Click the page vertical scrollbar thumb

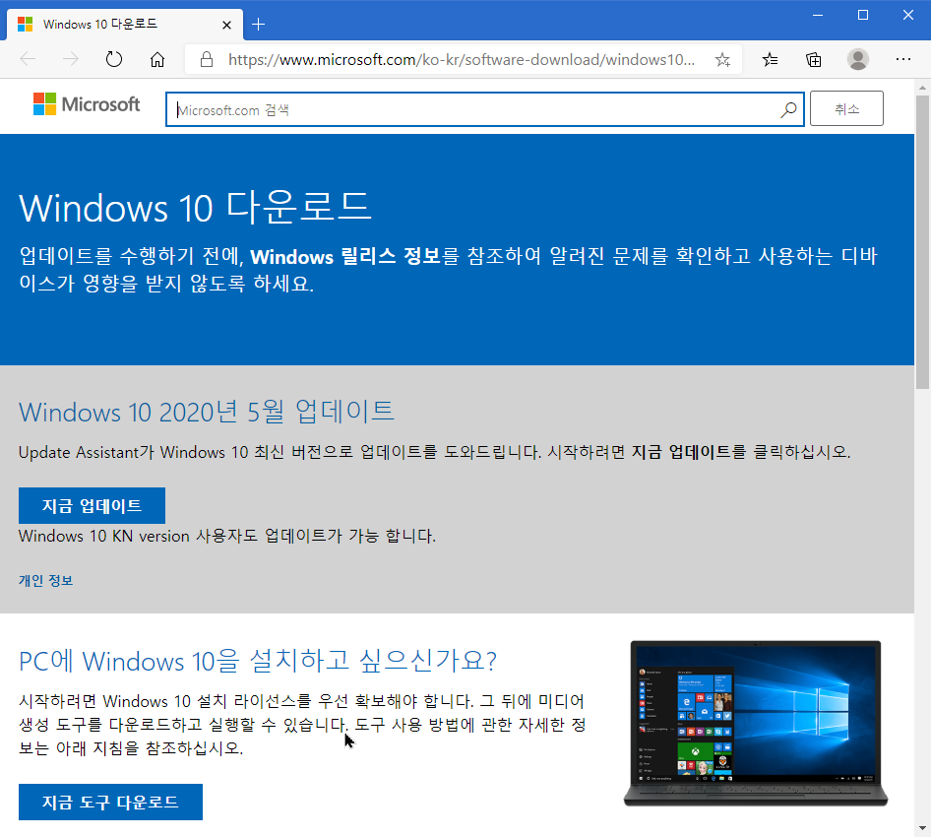tap(922, 242)
